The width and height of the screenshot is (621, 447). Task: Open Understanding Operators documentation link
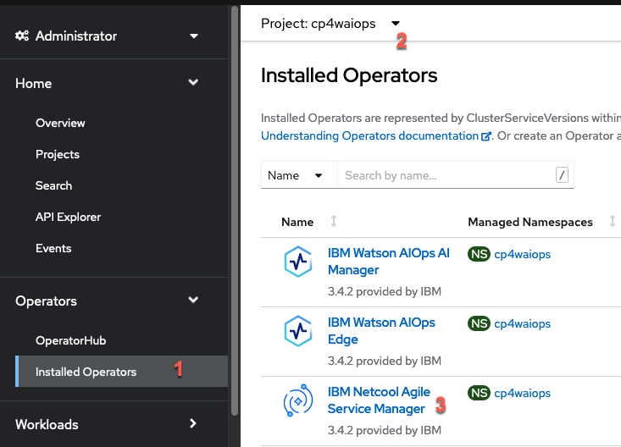370,135
